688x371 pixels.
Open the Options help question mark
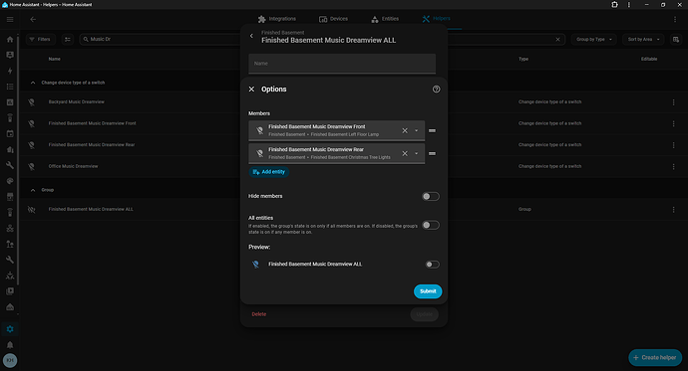tap(436, 90)
